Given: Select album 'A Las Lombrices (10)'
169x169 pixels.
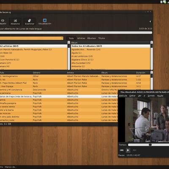Looking at the screenshot, I should 111,56.
